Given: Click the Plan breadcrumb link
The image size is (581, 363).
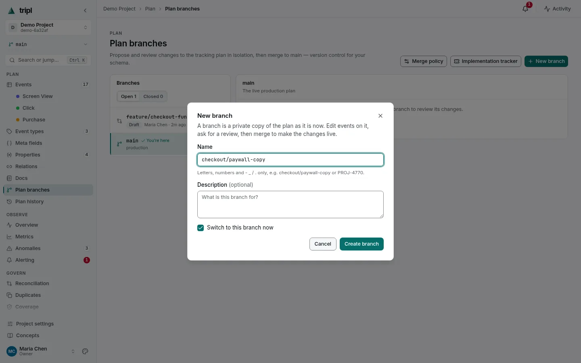Looking at the screenshot, I should point(150,9).
